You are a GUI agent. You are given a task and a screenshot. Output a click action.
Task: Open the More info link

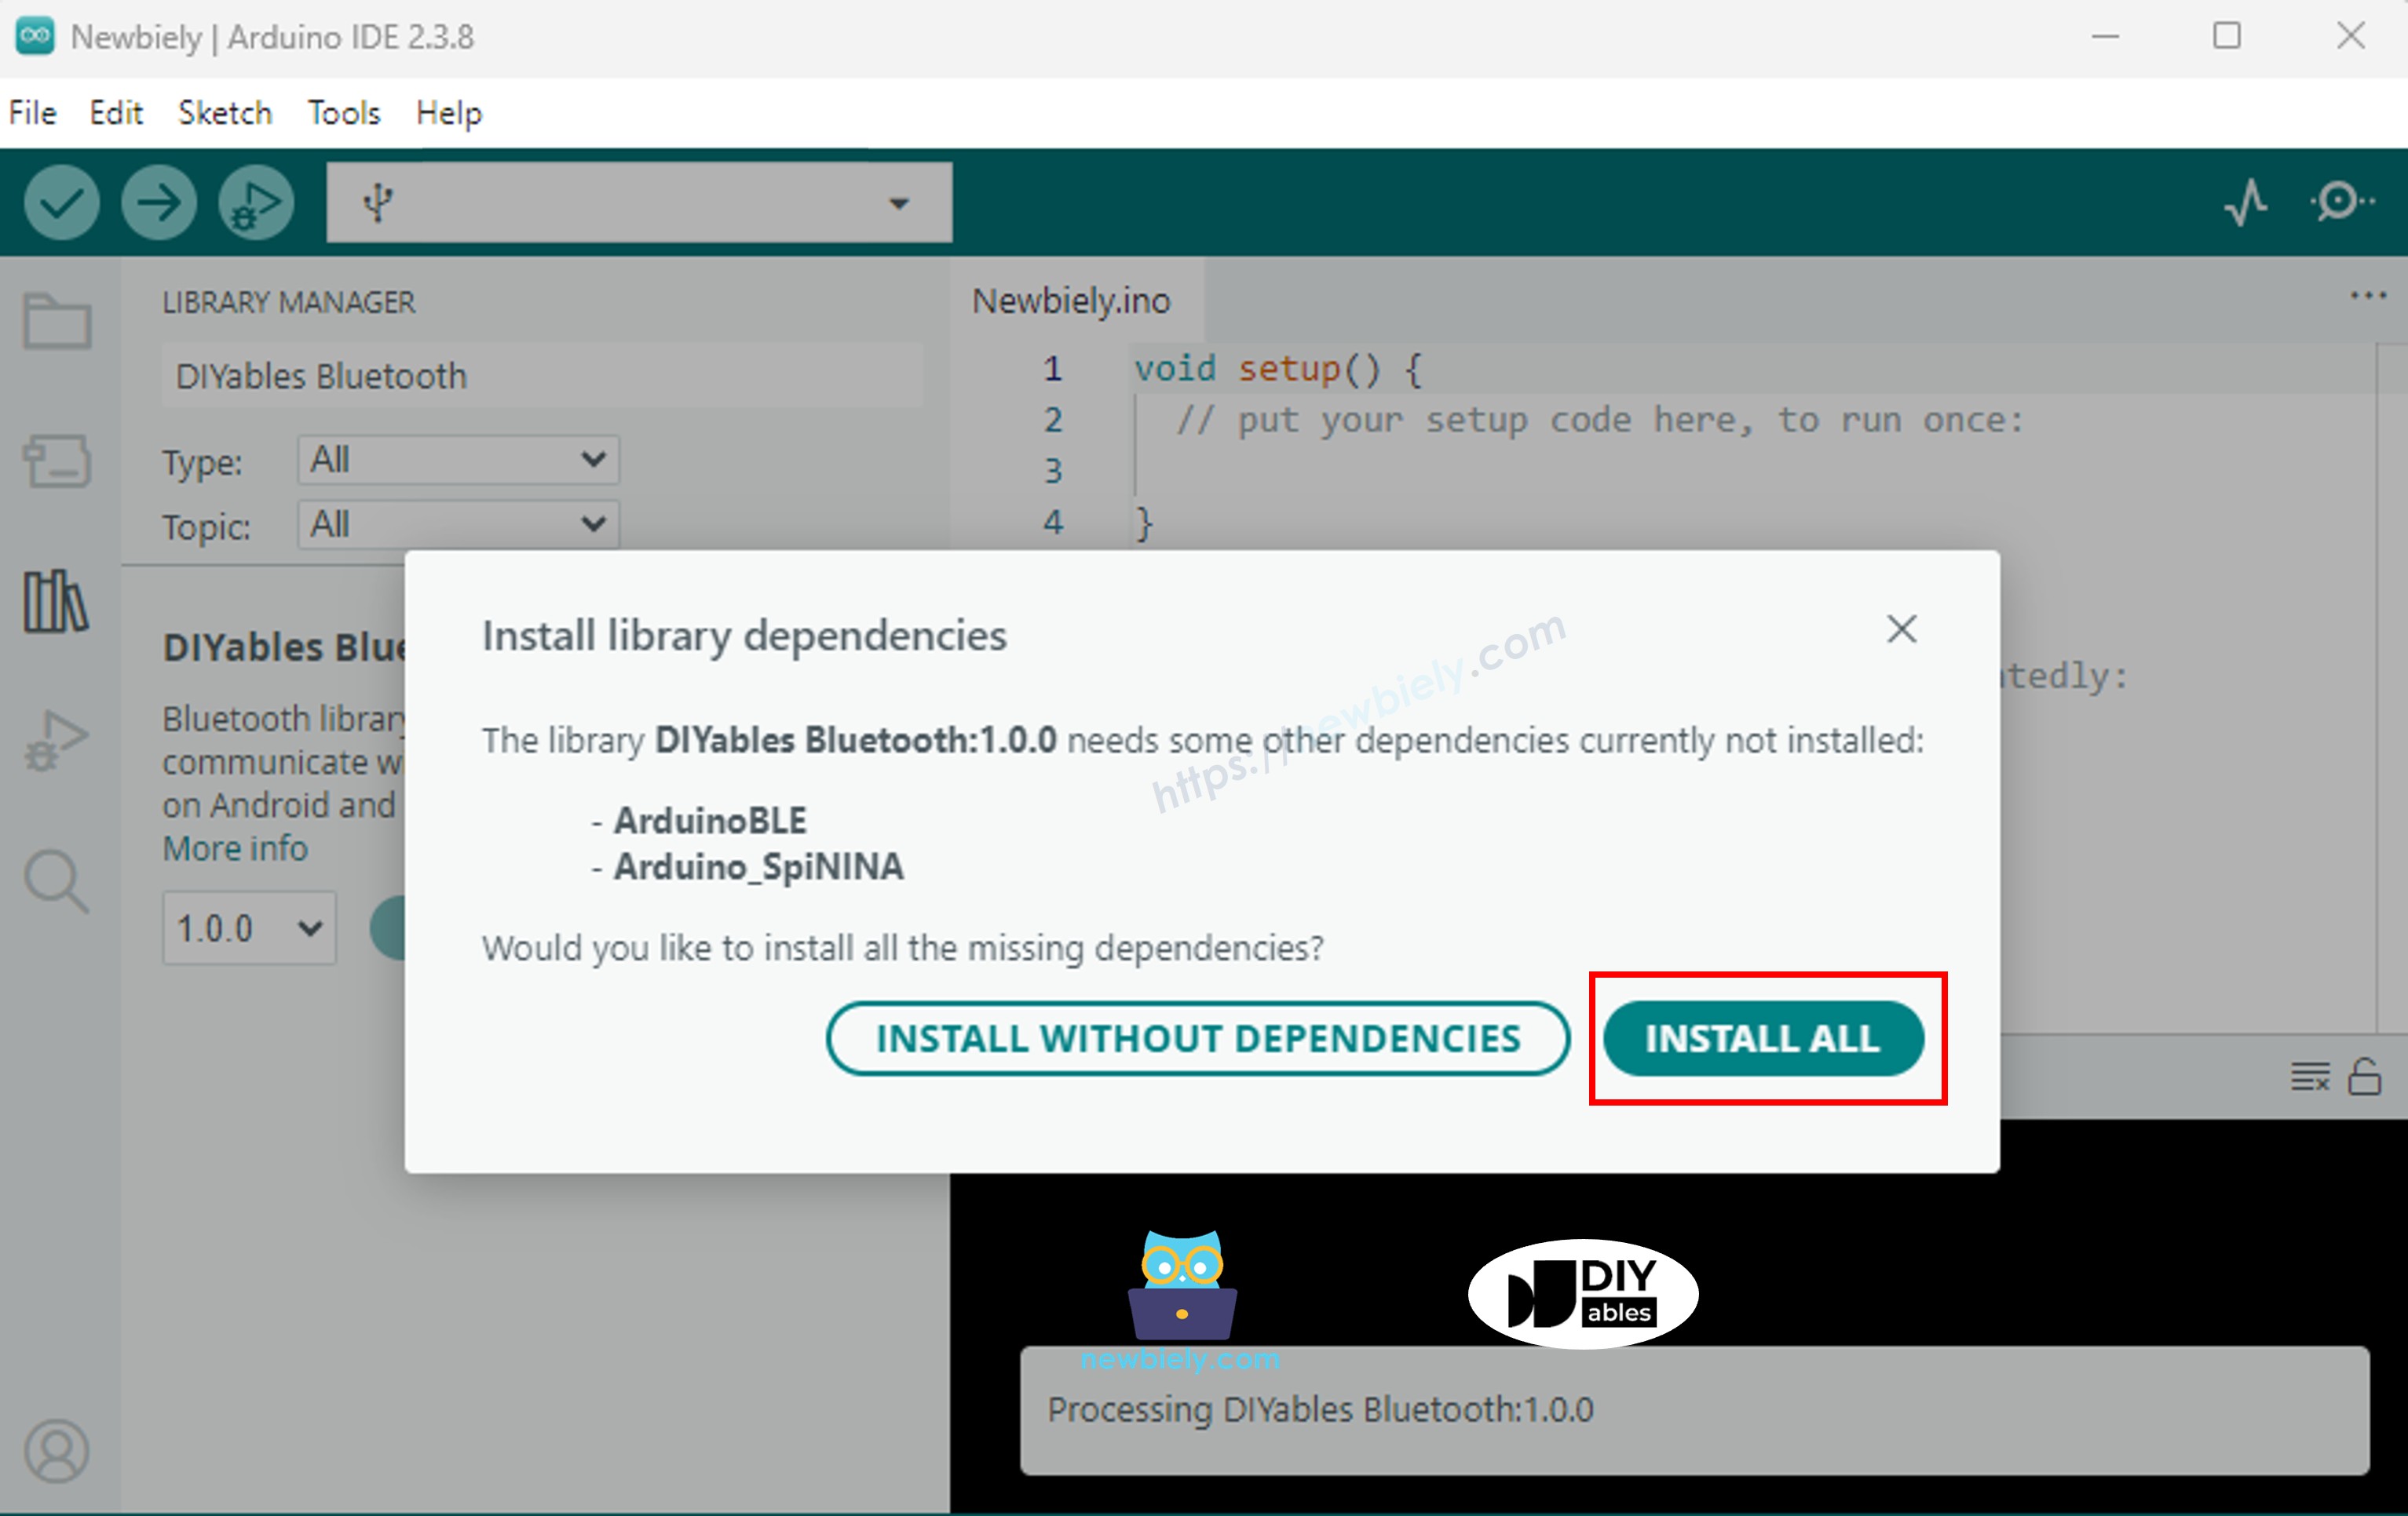pyautogui.click(x=234, y=847)
